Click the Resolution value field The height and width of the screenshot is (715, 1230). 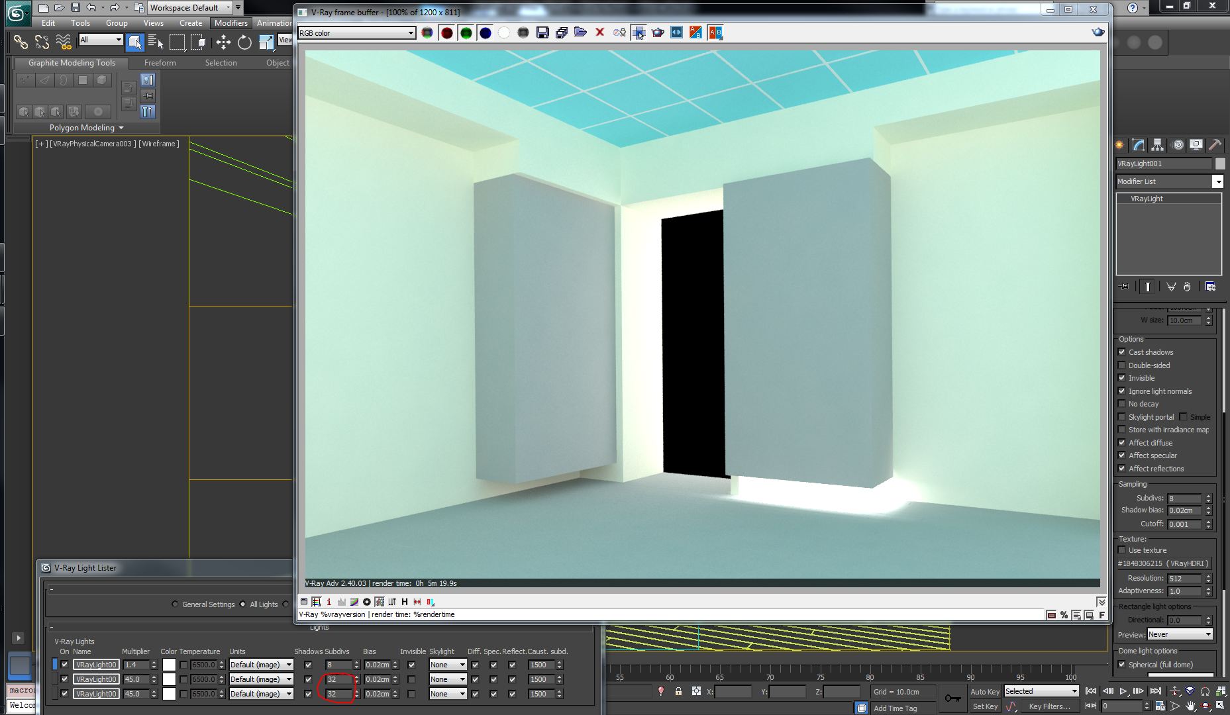[1184, 579]
